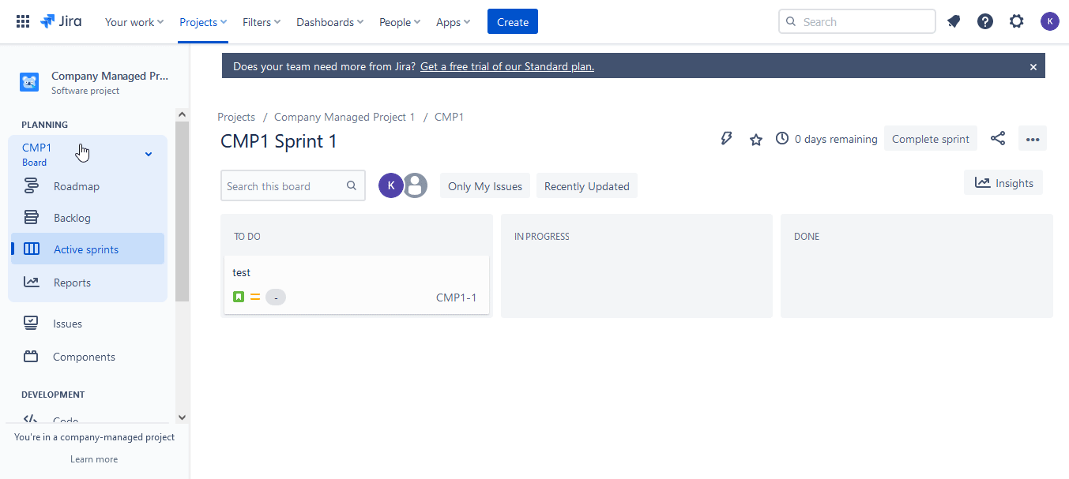This screenshot has width=1069, height=479.
Task: Click the sidebar scrollbar up arrow
Action: tap(182, 114)
